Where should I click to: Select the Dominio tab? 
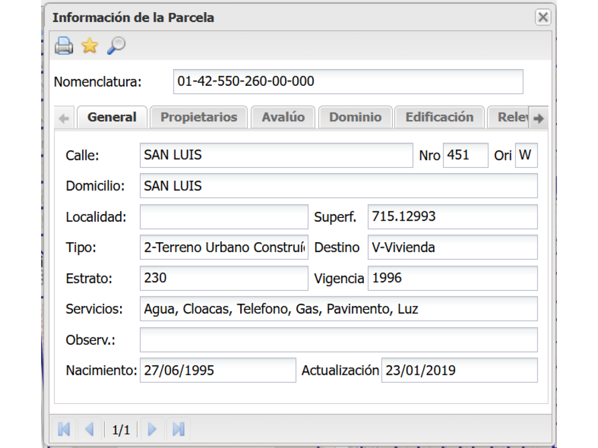click(x=355, y=117)
